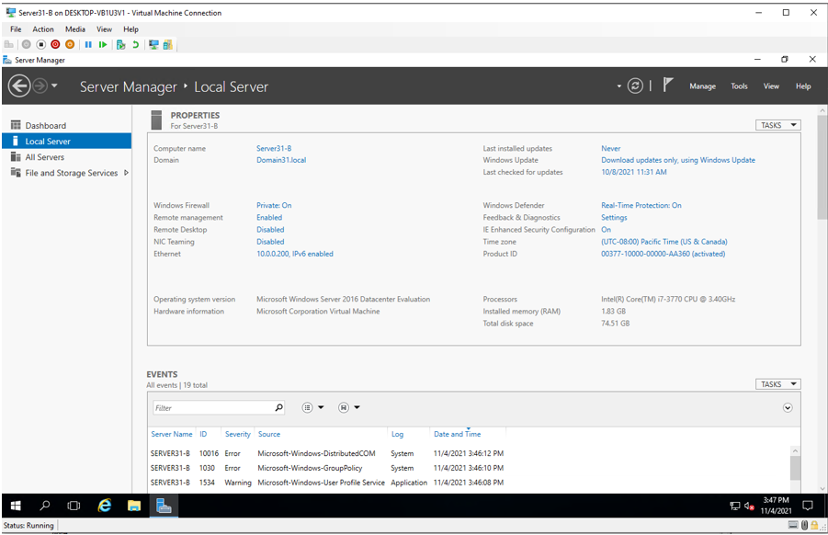The image size is (828, 535).
Task: Click the search magnifier in events filter
Action: pos(278,408)
